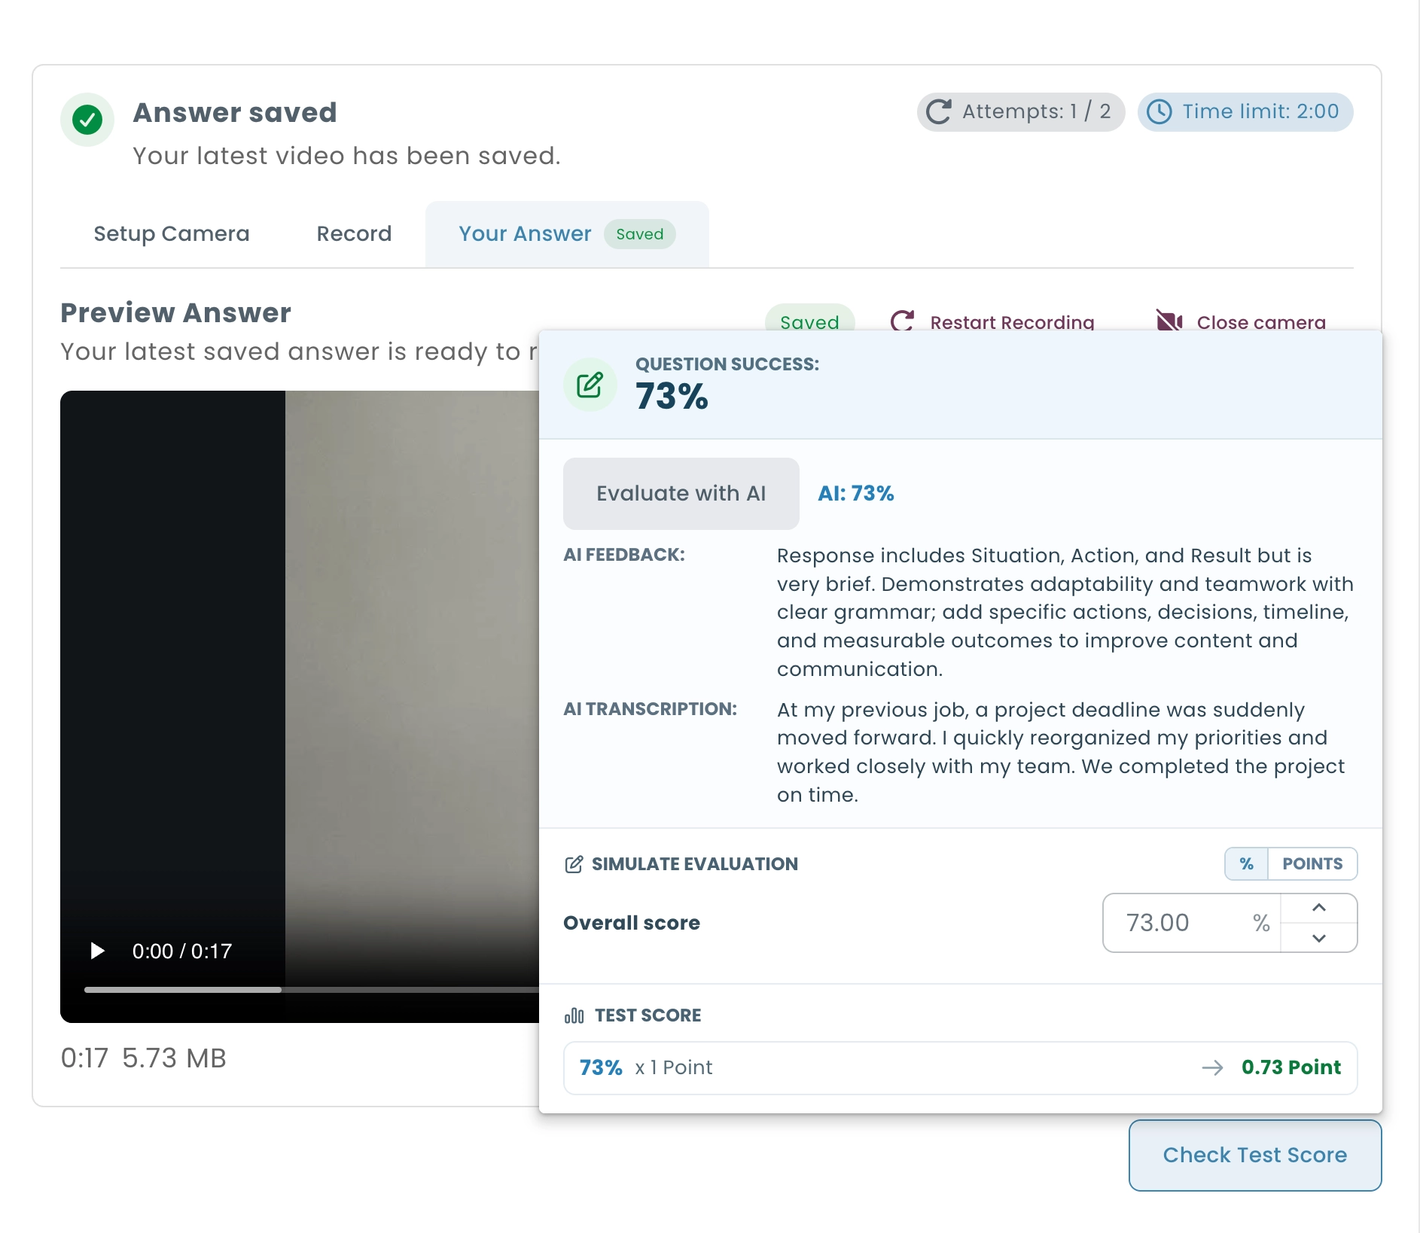1420x1233 pixels.
Task: Open the Setup Camera tab
Action: (x=172, y=234)
